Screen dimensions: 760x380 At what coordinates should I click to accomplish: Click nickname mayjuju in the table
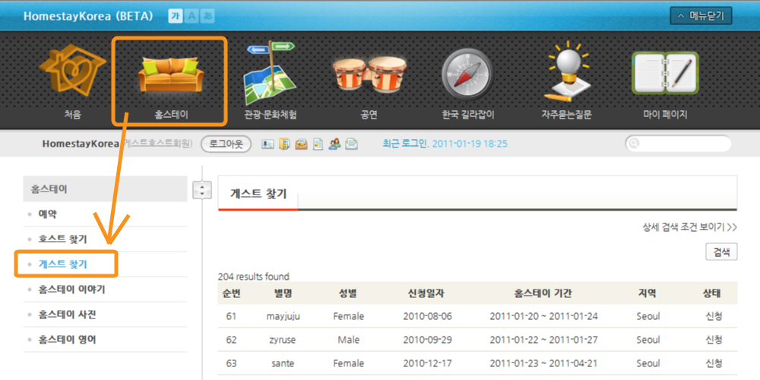click(283, 316)
